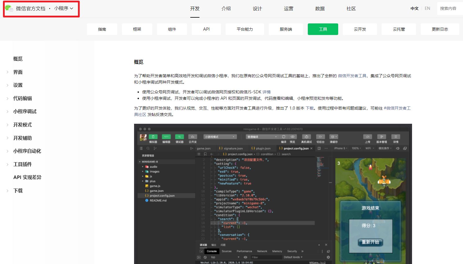Open the 云开发 sub-navigation button

(x=360, y=29)
